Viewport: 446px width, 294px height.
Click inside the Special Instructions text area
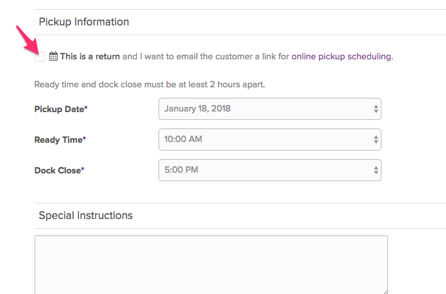(x=211, y=265)
